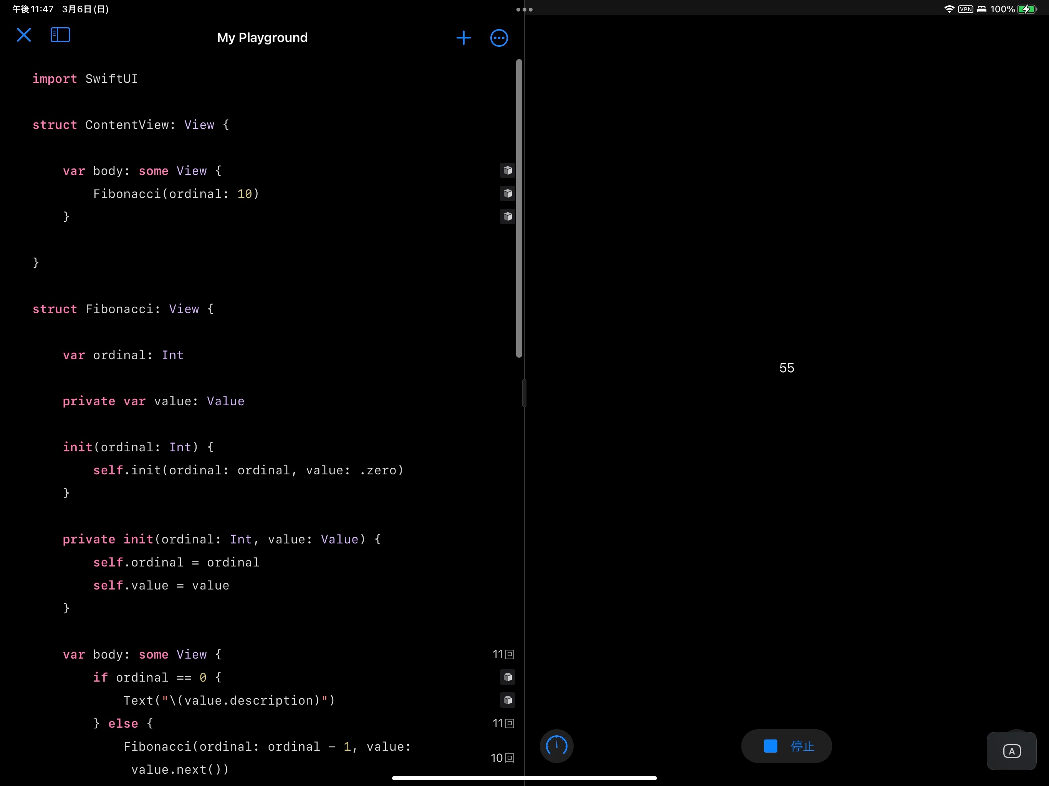Open the more options ellipsis menu

pyautogui.click(x=499, y=38)
